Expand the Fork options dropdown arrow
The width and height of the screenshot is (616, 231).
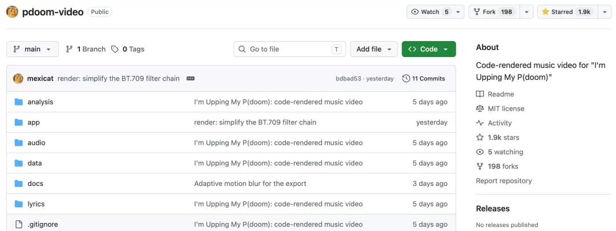[x=526, y=12]
